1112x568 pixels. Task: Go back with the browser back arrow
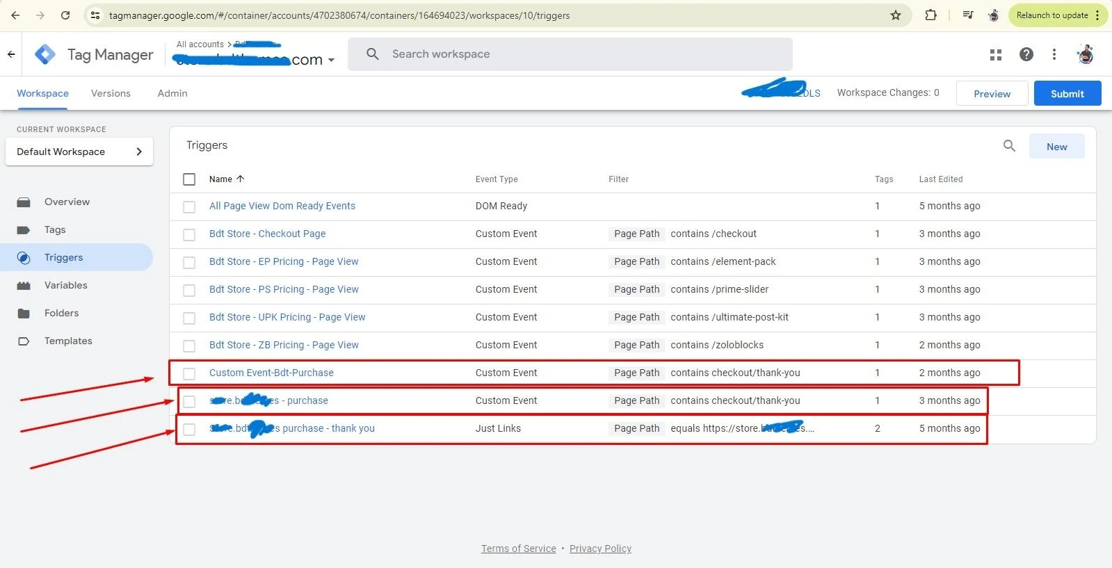pos(15,15)
